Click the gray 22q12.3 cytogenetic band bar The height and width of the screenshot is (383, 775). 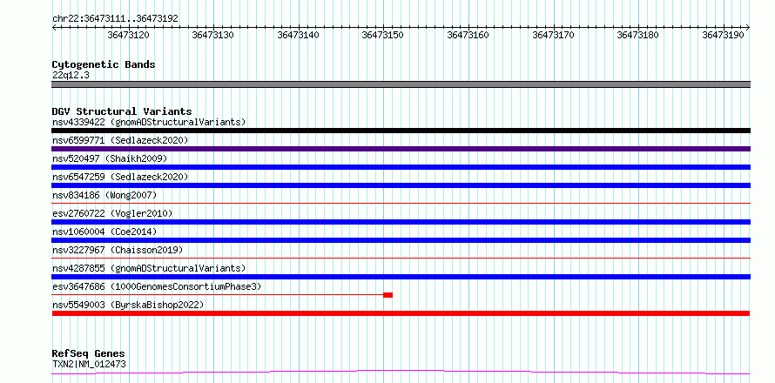tap(401, 84)
